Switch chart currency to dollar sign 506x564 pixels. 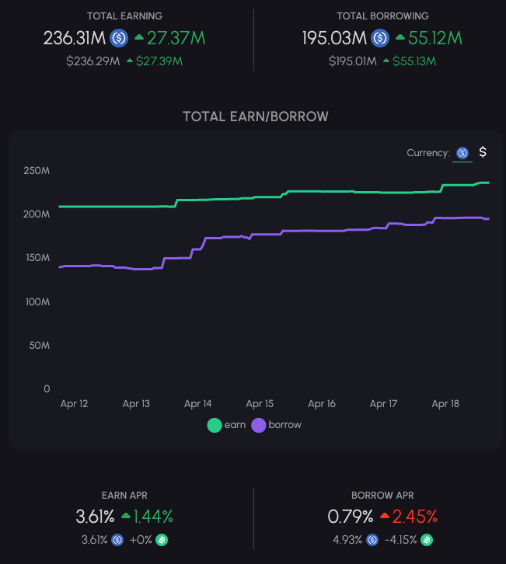[483, 152]
